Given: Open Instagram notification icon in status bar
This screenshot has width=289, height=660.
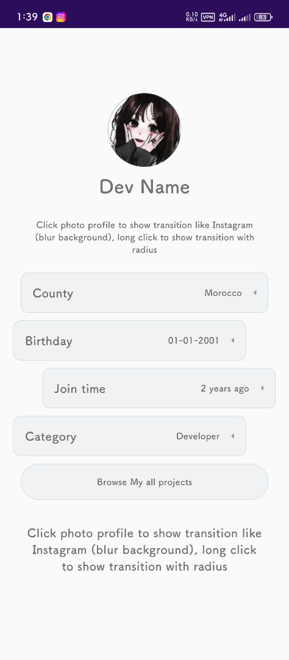Looking at the screenshot, I should pos(61,17).
